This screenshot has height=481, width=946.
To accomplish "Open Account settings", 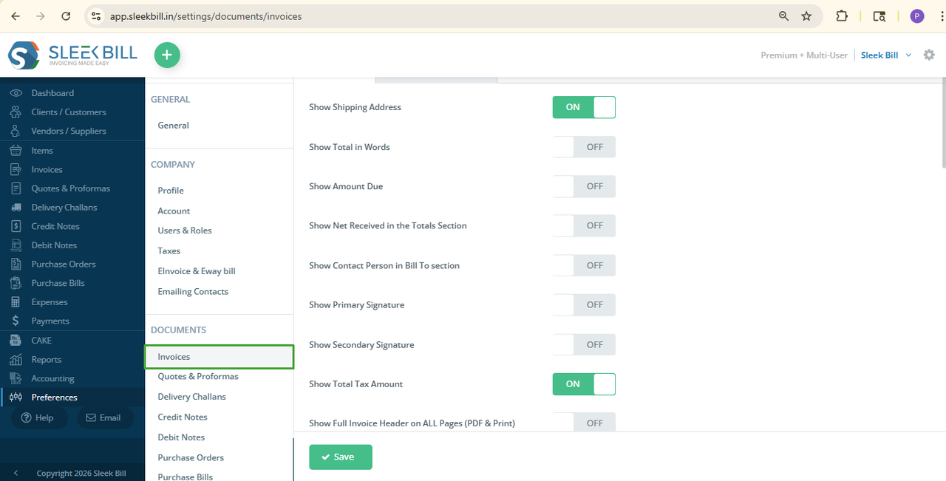I will 174,211.
